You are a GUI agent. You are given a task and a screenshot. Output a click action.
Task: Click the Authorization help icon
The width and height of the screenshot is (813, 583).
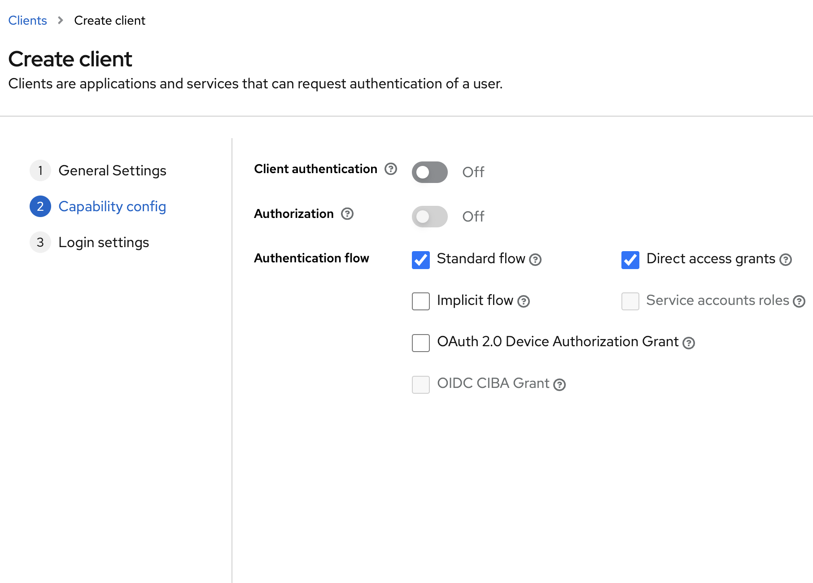coord(347,214)
